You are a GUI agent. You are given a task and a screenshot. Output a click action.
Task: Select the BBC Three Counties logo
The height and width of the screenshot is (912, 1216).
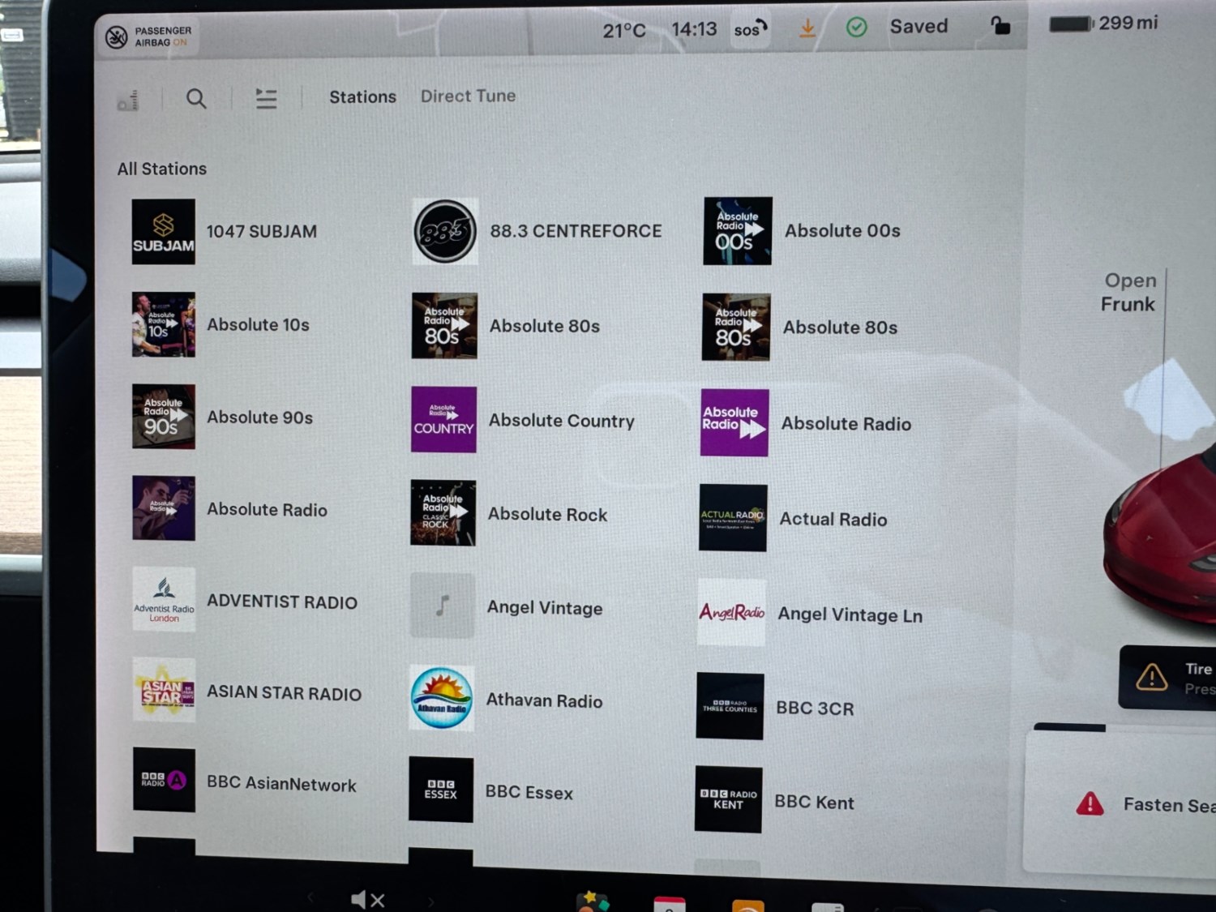pos(730,706)
